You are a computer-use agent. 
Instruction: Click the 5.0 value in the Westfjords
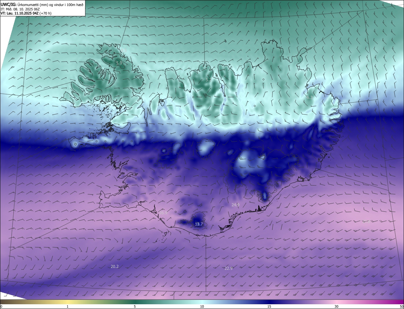click(x=119, y=63)
